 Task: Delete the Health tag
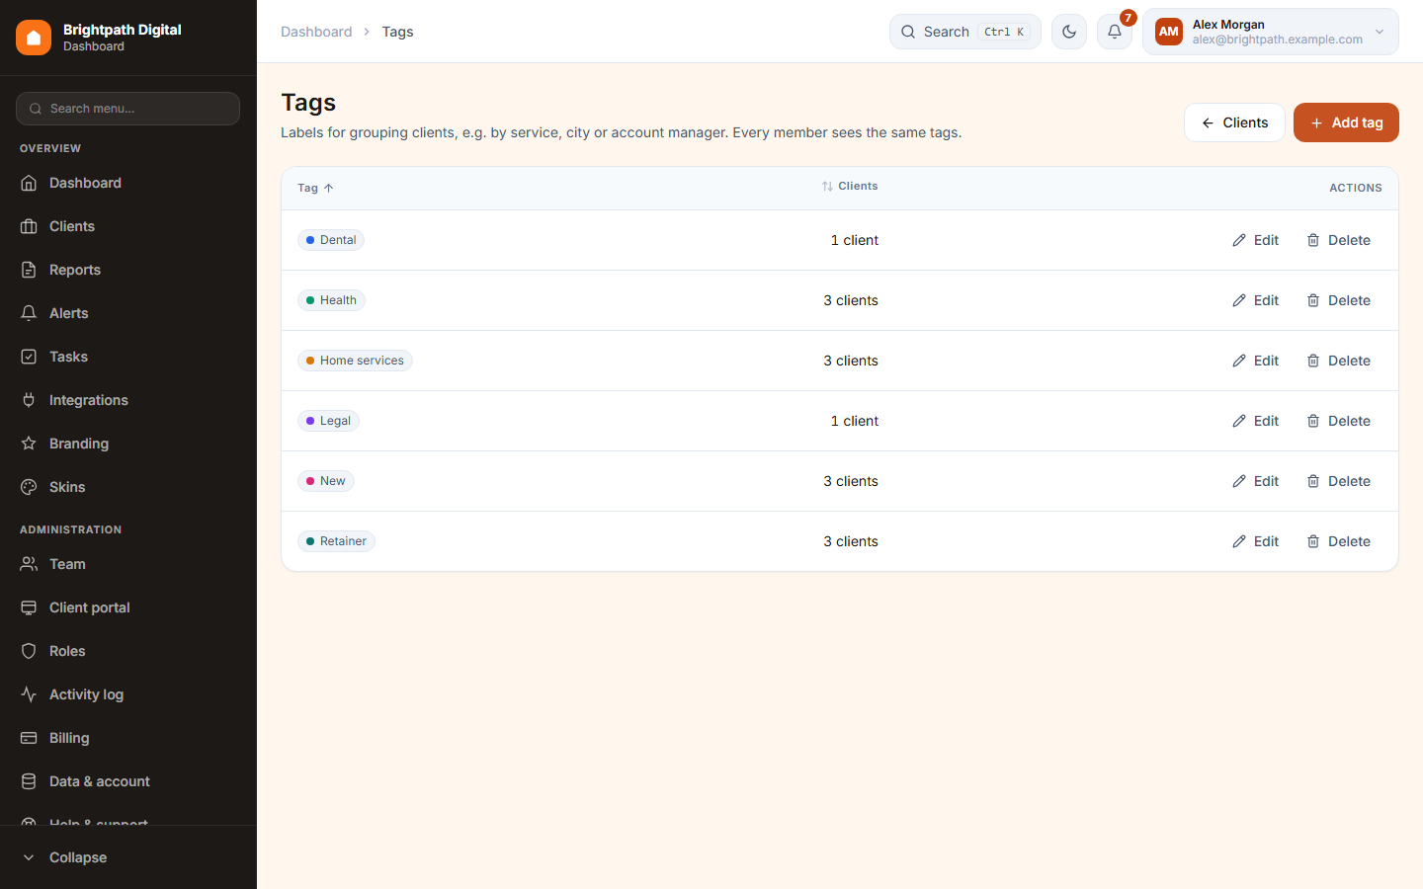click(1338, 300)
